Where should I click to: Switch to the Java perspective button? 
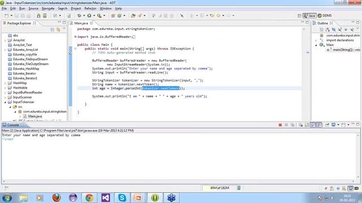(x=309, y=16)
